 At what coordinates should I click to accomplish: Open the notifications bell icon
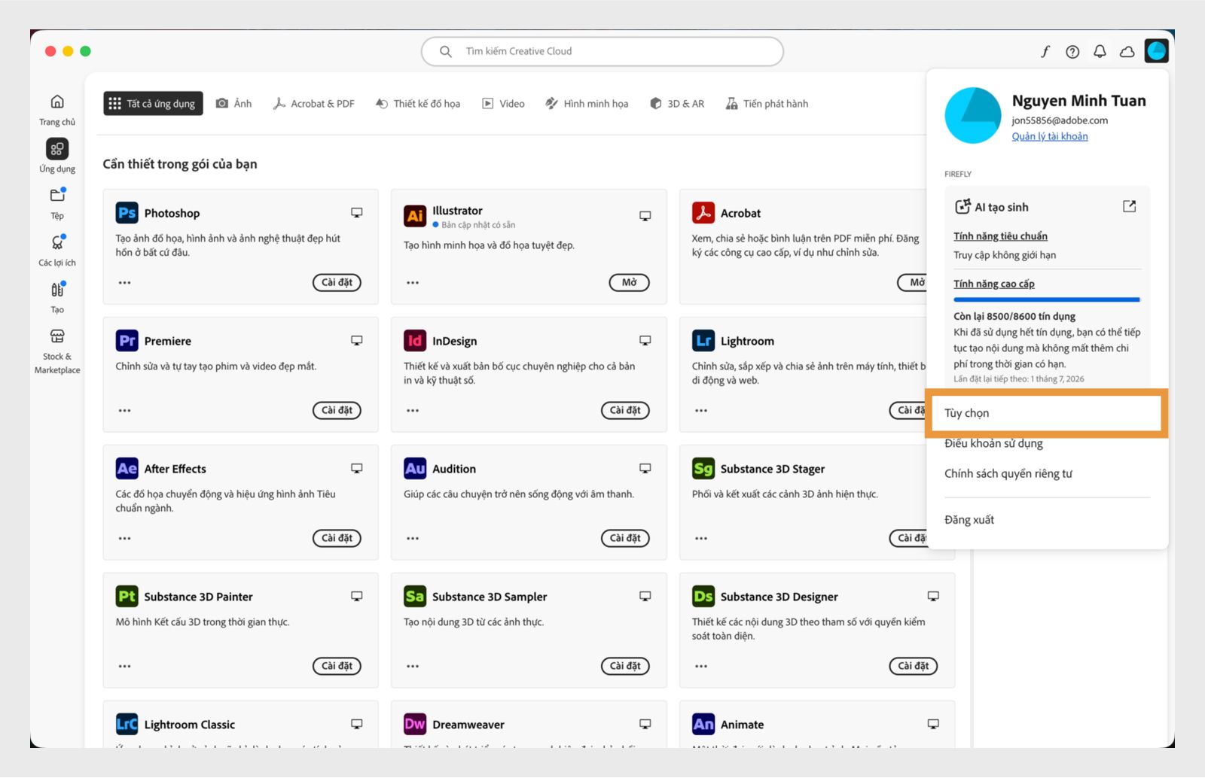(1100, 51)
